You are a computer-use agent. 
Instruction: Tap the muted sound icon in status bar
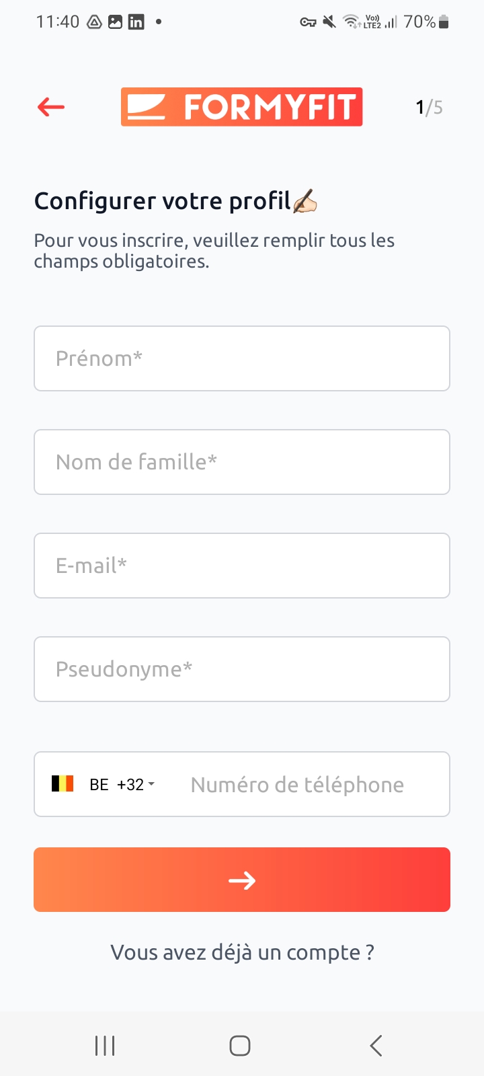329,22
